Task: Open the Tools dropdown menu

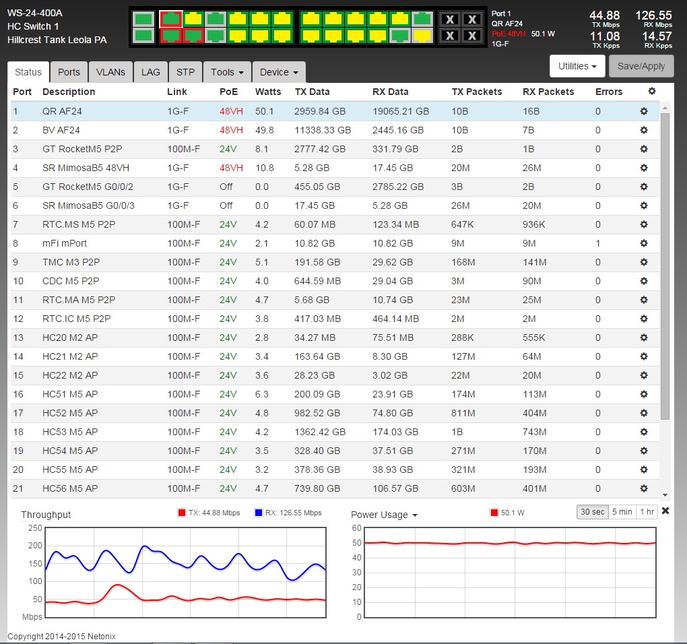Action: click(x=226, y=71)
